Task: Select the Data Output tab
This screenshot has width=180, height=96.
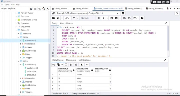Action: 58,60
